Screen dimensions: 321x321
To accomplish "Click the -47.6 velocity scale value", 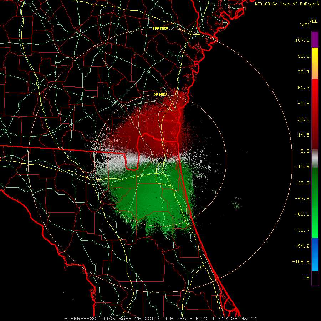I will [302, 199].
